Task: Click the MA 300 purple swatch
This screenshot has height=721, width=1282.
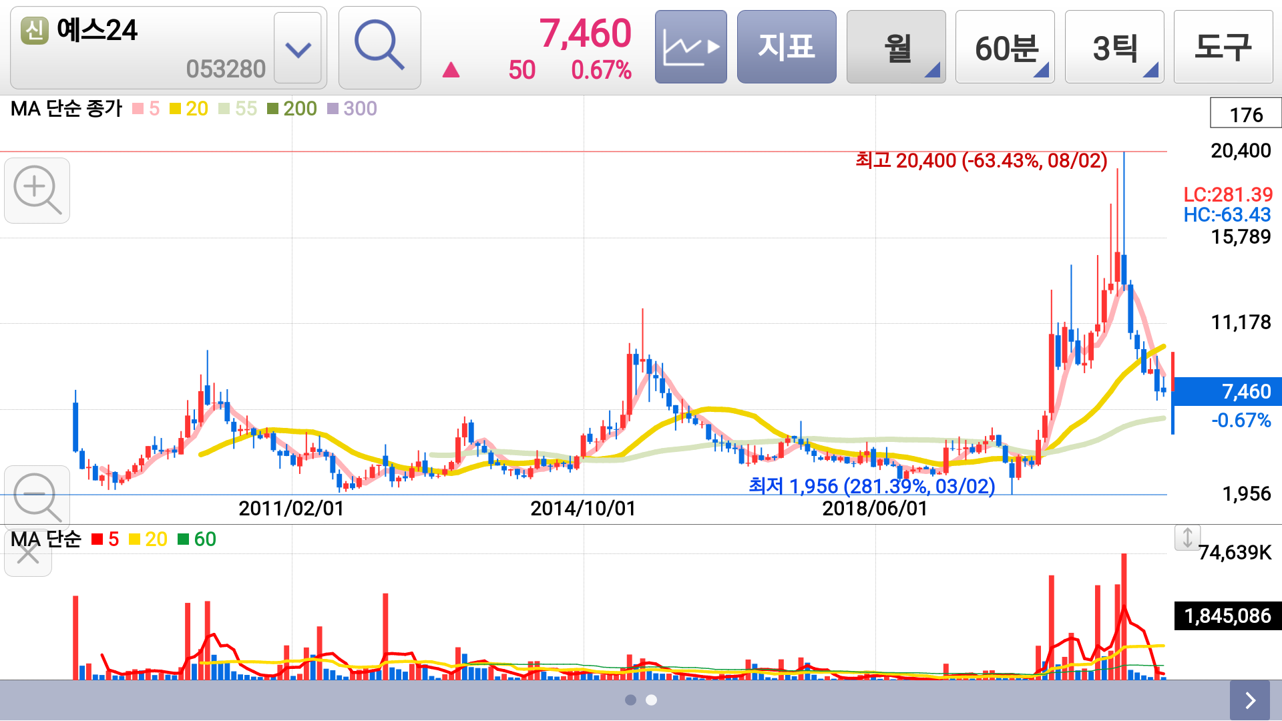Action: tap(333, 109)
